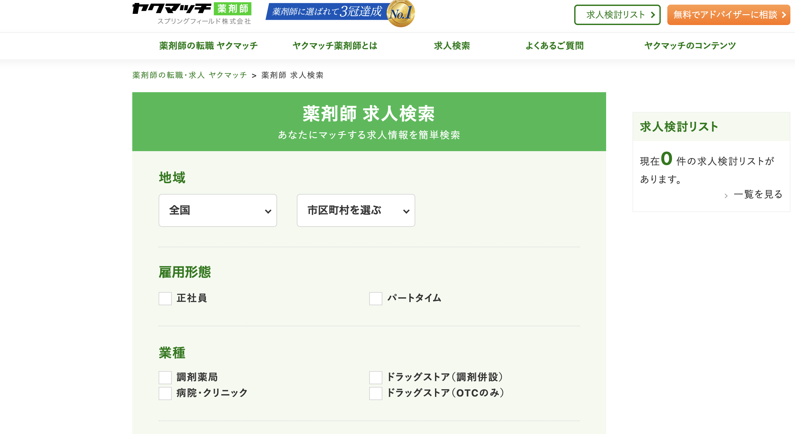Viewport: 795px width, 434px height.
Task: Open ヤクマッチのコンテンツ menu item
Action: [690, 46]
